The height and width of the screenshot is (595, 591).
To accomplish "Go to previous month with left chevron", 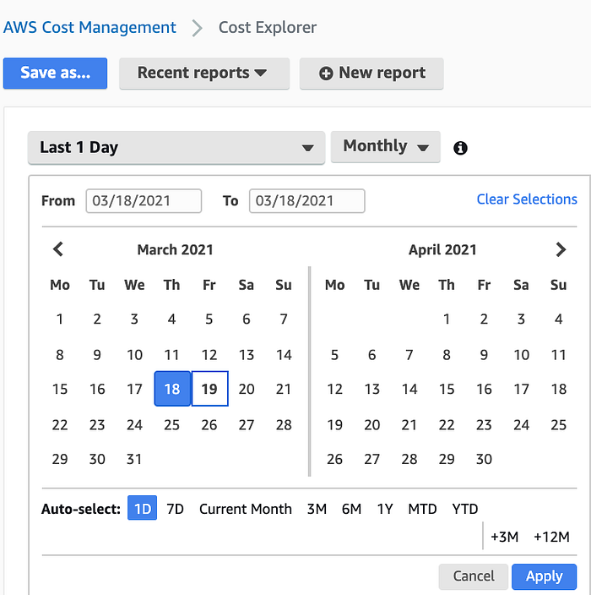I will (x=58, y=249).
